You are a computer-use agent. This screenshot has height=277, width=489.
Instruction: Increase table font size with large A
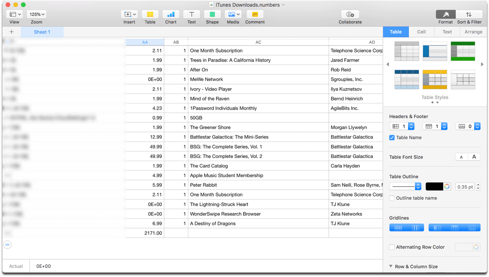[474, 157]
